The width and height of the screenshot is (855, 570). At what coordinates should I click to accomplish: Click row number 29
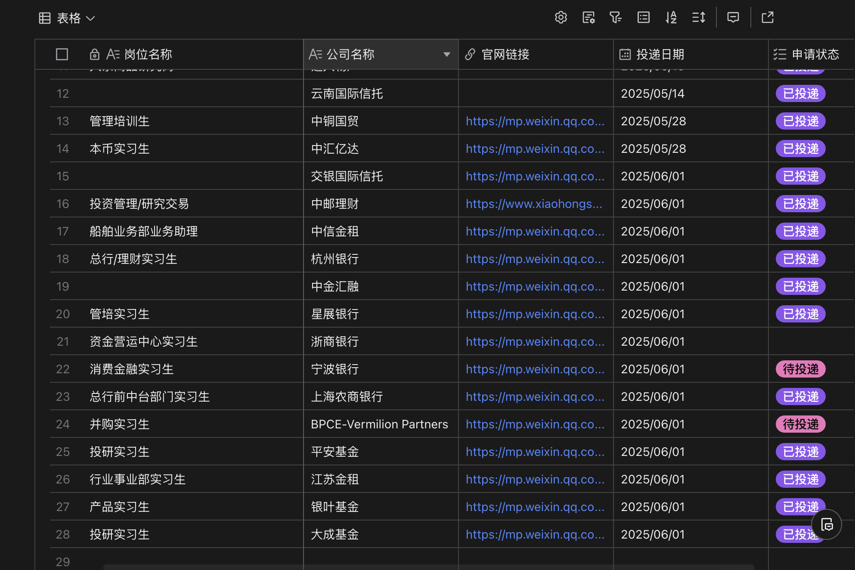pyautogui.click(x=63, y=562)
